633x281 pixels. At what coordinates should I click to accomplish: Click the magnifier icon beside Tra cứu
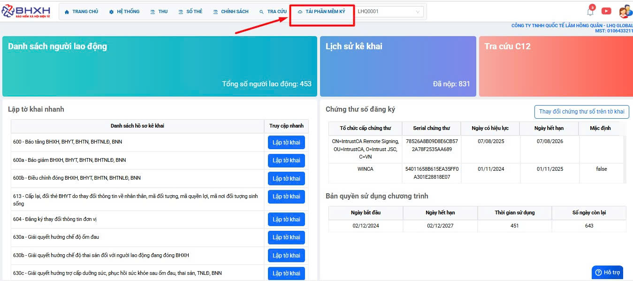261,12
